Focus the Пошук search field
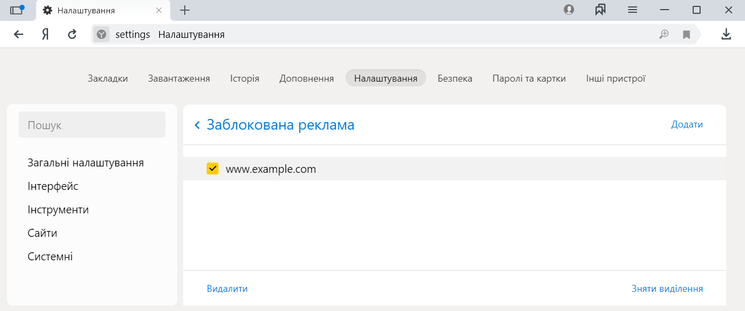This screenshot has width=745, height=311. 92,125
